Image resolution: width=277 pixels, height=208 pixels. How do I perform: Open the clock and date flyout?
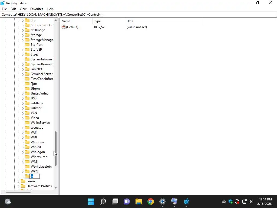click(x=264, y=201)
